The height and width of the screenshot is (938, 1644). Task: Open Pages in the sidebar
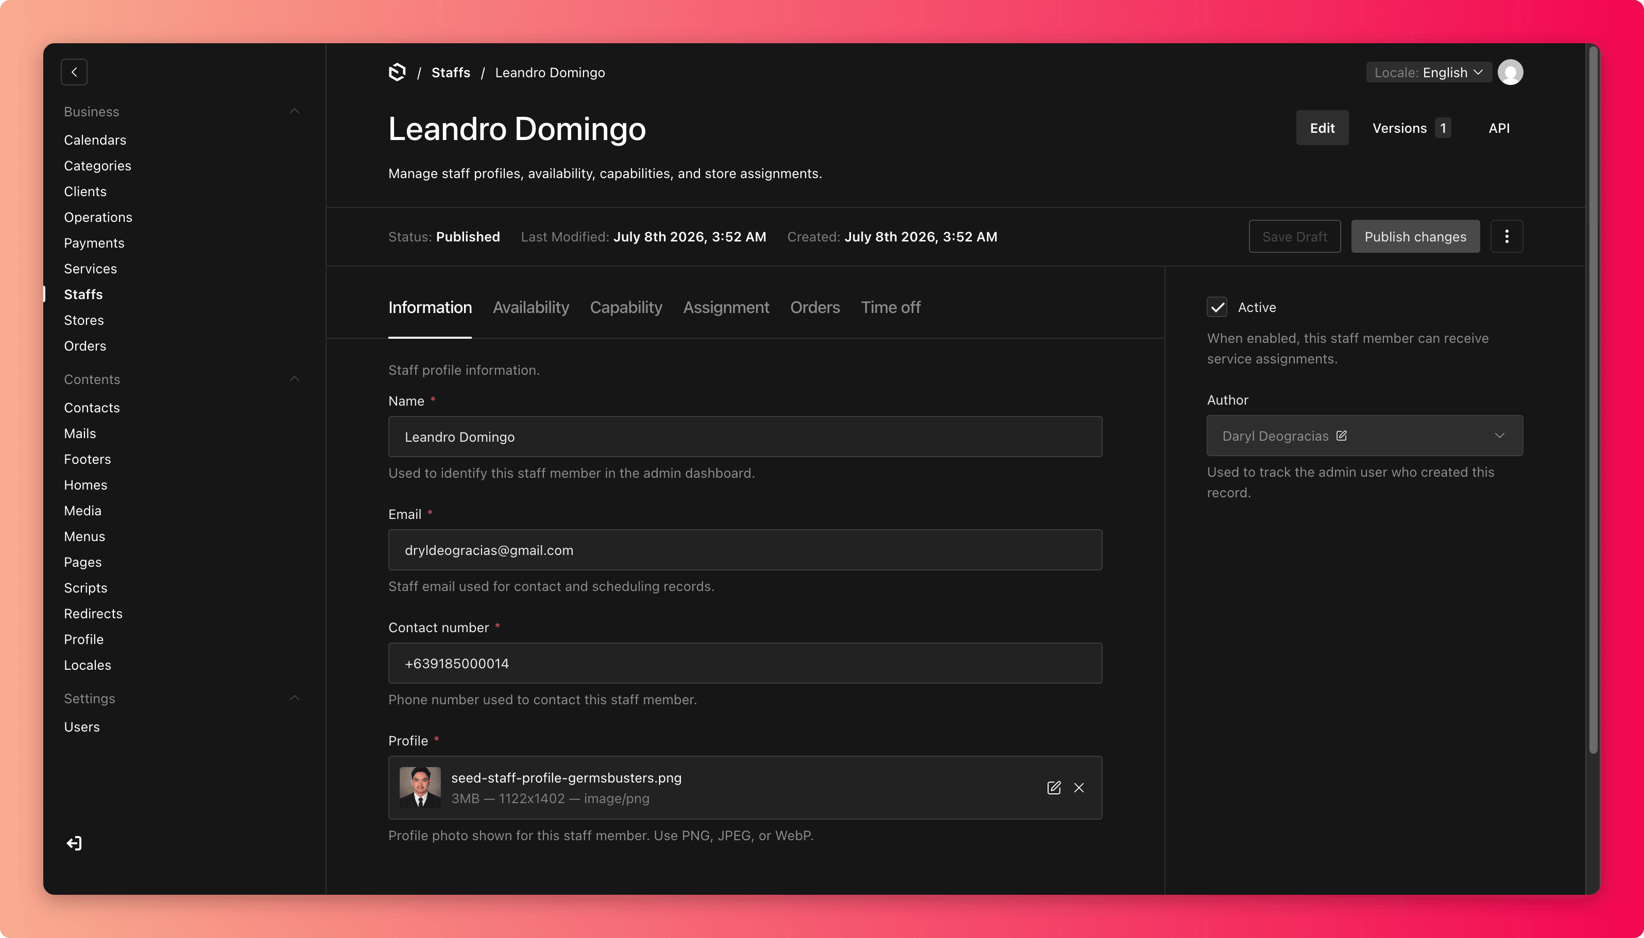click(82, 562)
